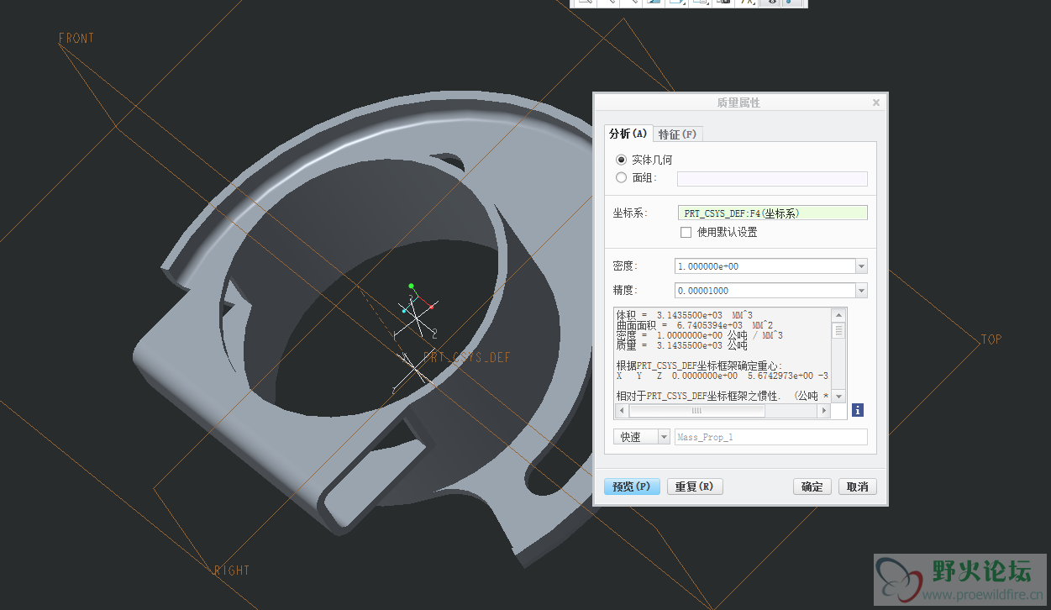Click the X Y Z center of gravity values line
This screenshot has height=610, width=1051.
click(x=723, y=376)
